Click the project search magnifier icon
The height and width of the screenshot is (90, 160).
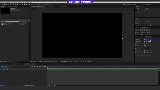pyautogui.click(x=2, y=18)
